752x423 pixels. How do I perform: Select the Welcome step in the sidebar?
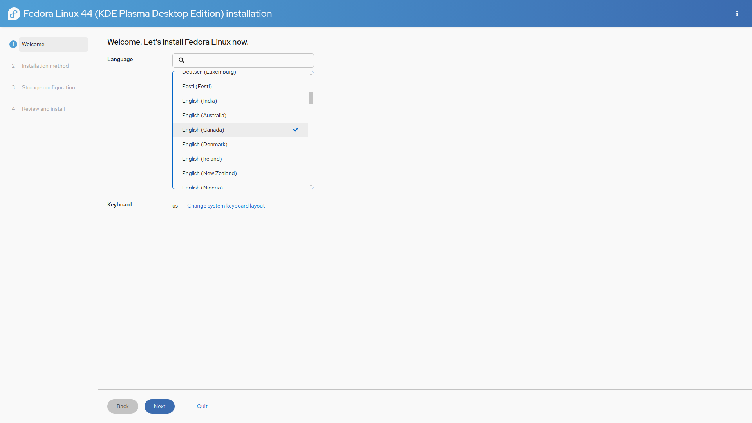point(53,44)
